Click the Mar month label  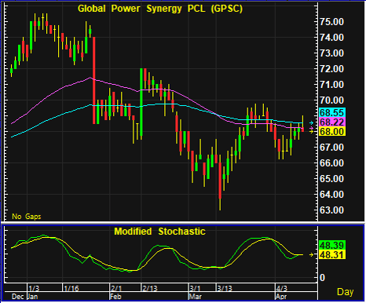click(x=196, y=297)
